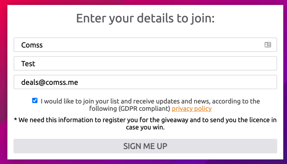Click the "Enter your details to join:" heading
The width and height of the screenshot is (287, 164).
(145, 19)
